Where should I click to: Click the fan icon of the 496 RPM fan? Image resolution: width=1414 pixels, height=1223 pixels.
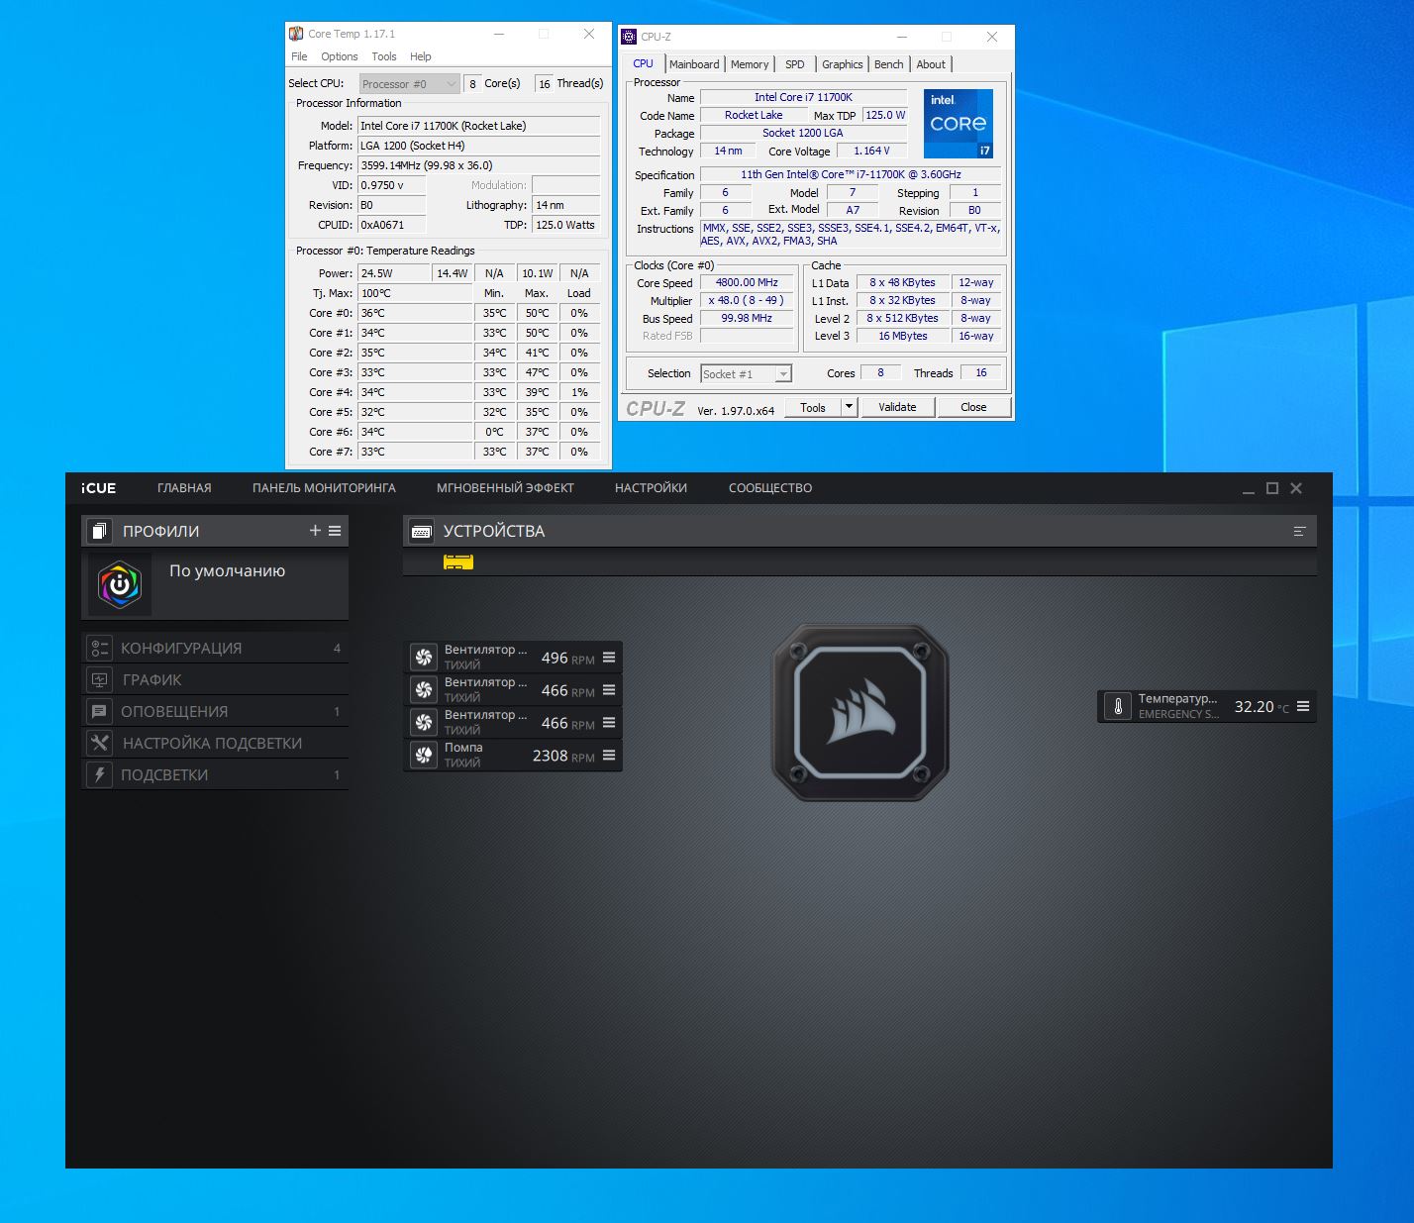pyautogui.click(x=424, y=658)
